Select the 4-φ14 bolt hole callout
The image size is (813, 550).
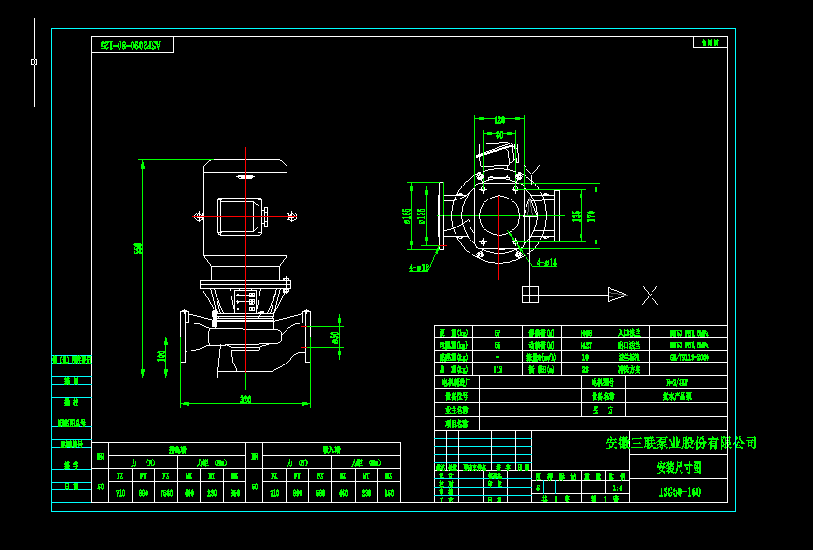(545, 263)
